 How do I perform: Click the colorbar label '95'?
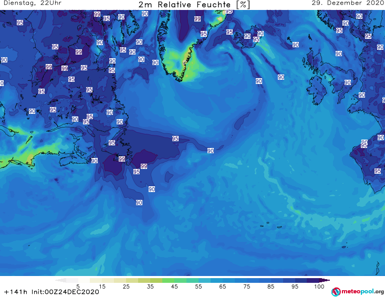(295, 287)
